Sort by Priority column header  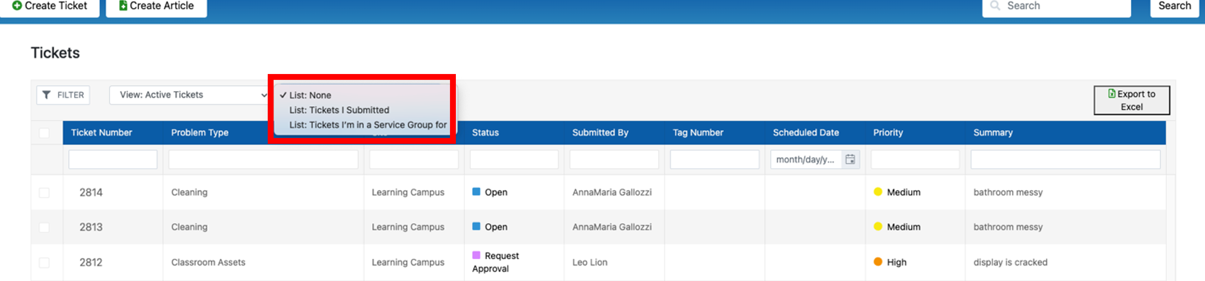click(x=888, y=133)
